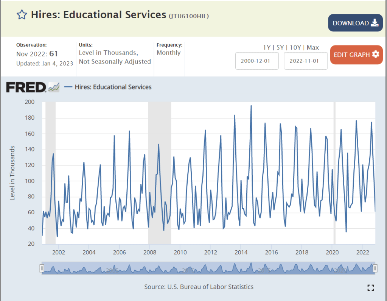Select the 1Y time range
This screenshot has width=387, height=301.
267,48
